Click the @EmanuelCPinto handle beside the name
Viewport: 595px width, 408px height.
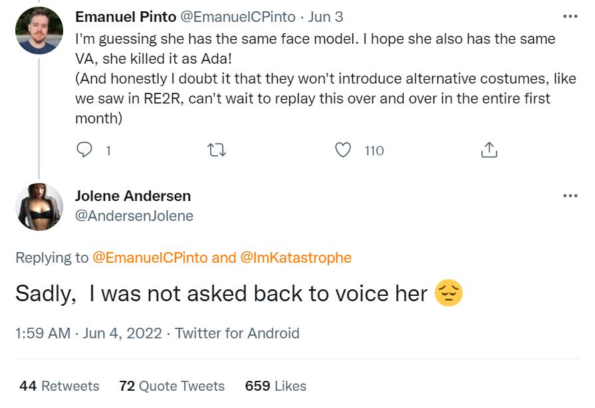click(x=238, y=16)
